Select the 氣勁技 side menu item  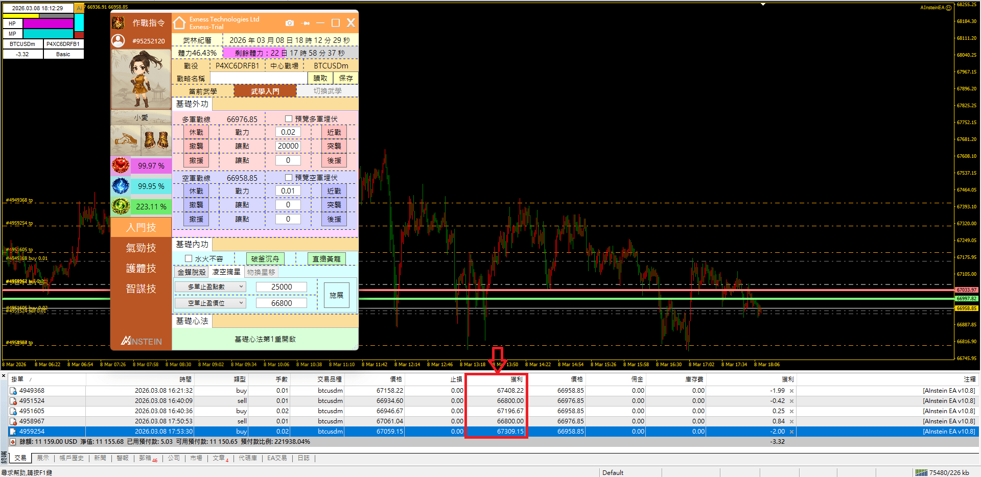(x=141, y=248)
